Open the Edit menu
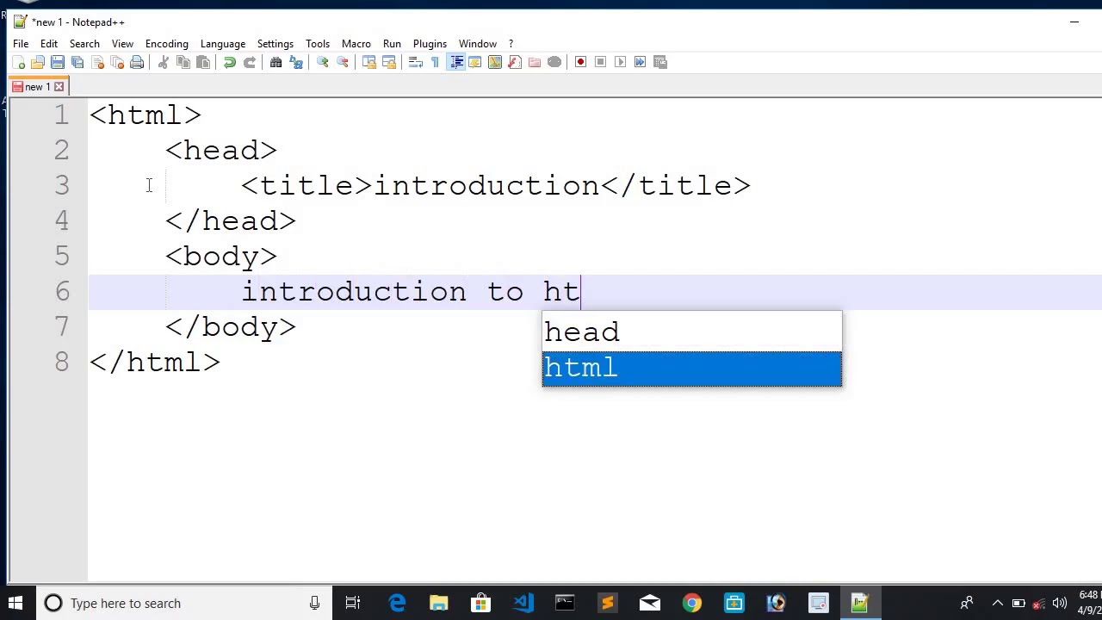1102x620 pixels. (x=49, y=44)
